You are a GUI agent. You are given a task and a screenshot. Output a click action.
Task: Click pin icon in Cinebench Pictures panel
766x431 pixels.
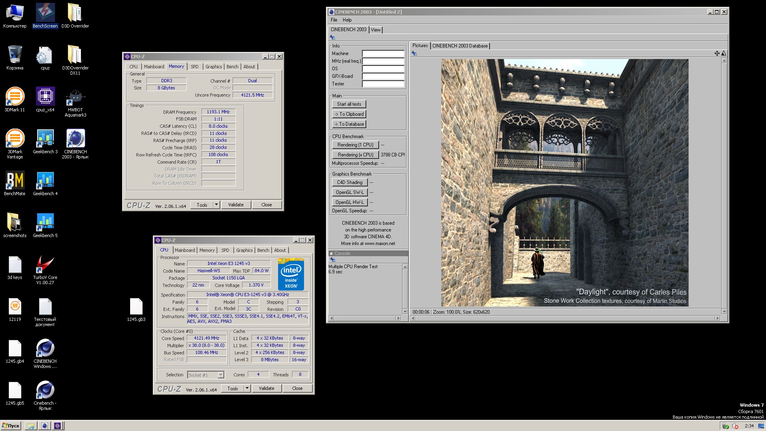pyautogui.click(x=414, y=53)
